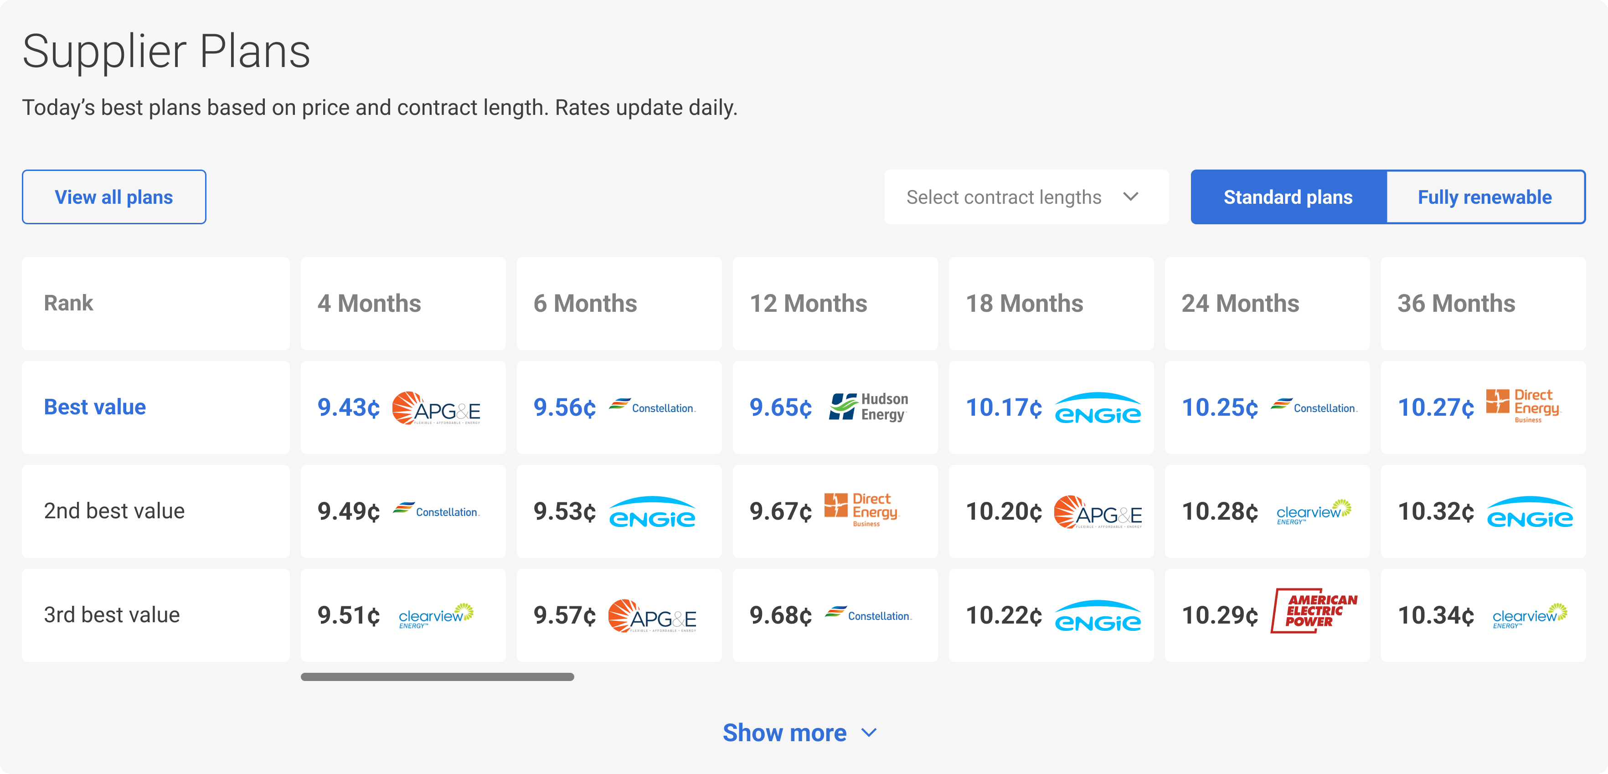The image size is (1608, 774).
Task: Click APG&E logo in 4 Months best value
Action: pyautogui.click(x=436, y=408)
